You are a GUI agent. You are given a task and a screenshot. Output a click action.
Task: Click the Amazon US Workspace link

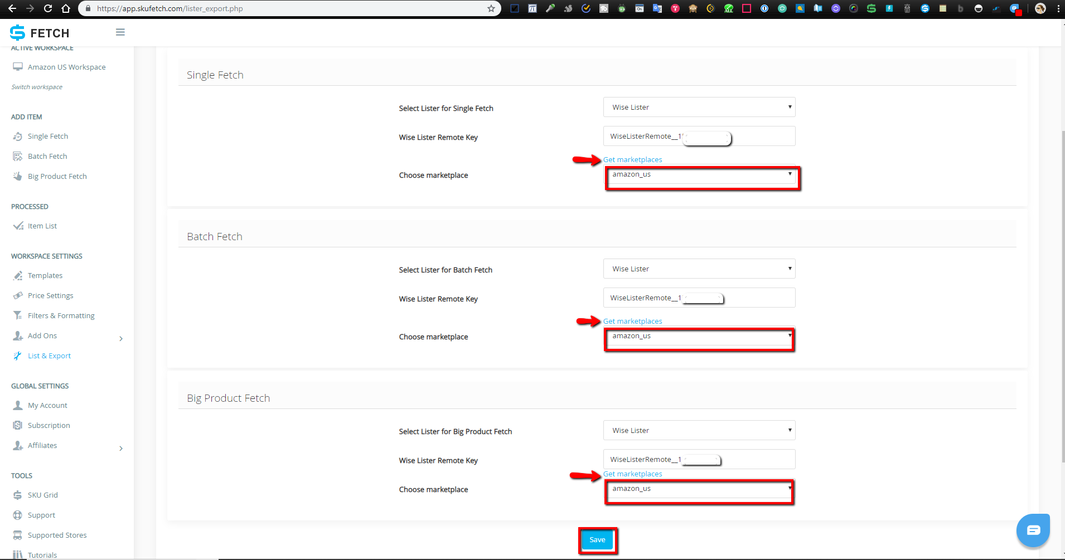tap(67, 67)
